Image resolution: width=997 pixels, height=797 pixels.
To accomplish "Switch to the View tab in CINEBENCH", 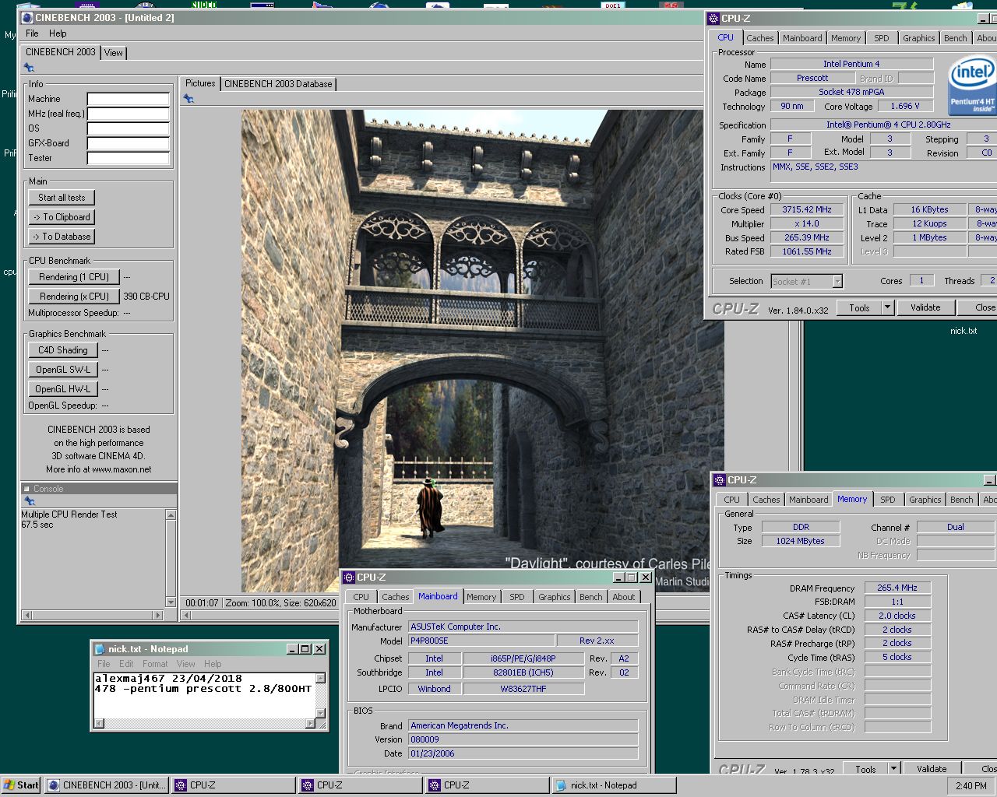I will pyautogui.click(x=114, y=53).
